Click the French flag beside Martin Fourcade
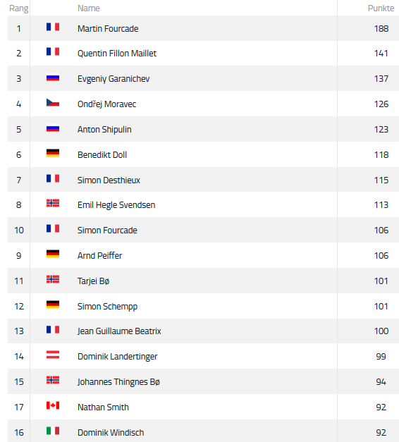The image size is (399, 442). point(53,27)
